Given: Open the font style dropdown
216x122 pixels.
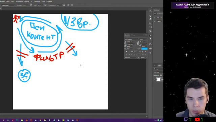Looking at the screenshot, I should 143,39.
